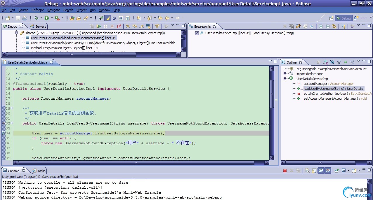Image resolution: width=373 pixels, height=200 pixels.
Task: Click the red Disconnect icon in Debug view
Action: pyautogui.click(x=119, y=26)
